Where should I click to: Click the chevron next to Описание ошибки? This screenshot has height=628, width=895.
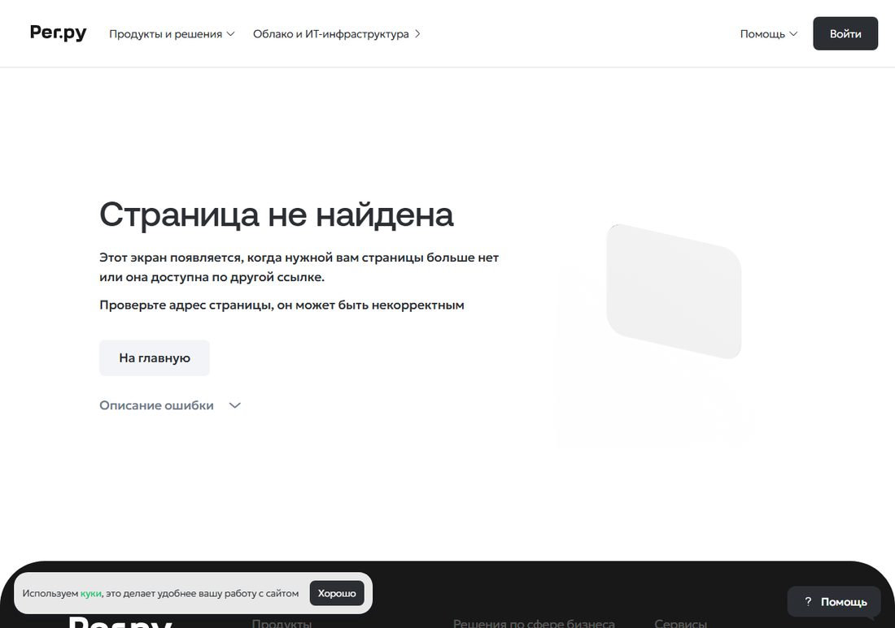click(234, 405)
